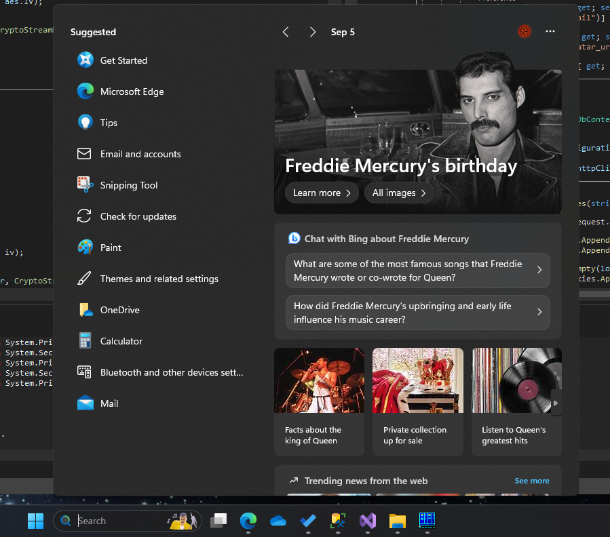Image resolution: width=610 pixels, height=537 pixels.
Task: Show more cards with the carousel arrow
Action: coord(556,403)
